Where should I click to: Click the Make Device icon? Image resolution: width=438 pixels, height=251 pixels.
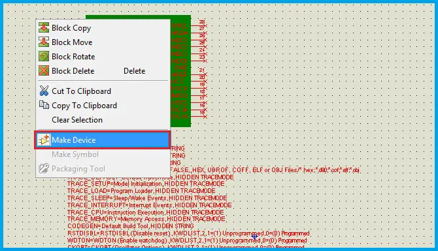(x=44, y=140)
